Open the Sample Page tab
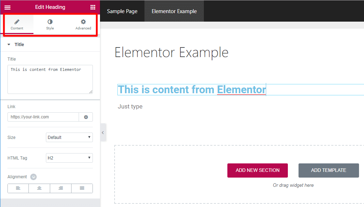The width and height of the screenshot is (364, 207). [x=122, y=11]
